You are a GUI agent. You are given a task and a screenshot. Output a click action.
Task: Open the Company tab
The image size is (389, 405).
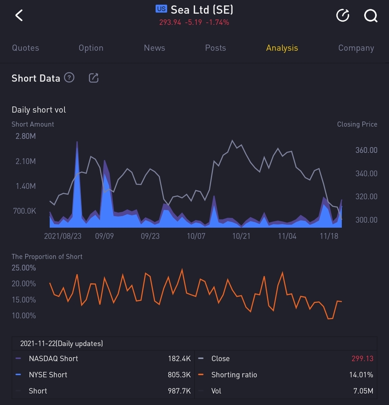[356, 48]
